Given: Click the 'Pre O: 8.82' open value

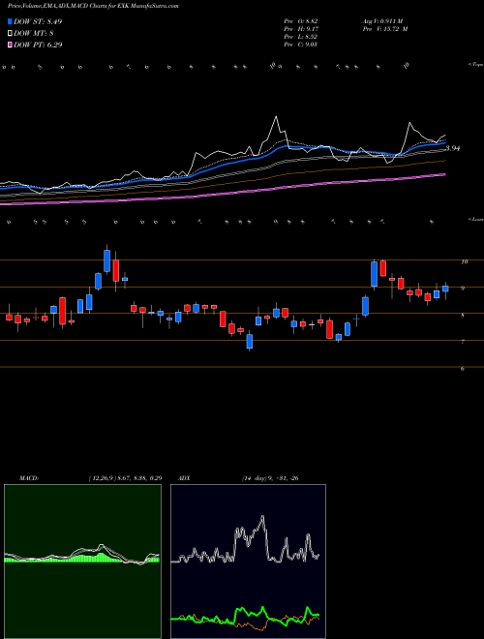Looking at the screenshot, I should point(301,21).
